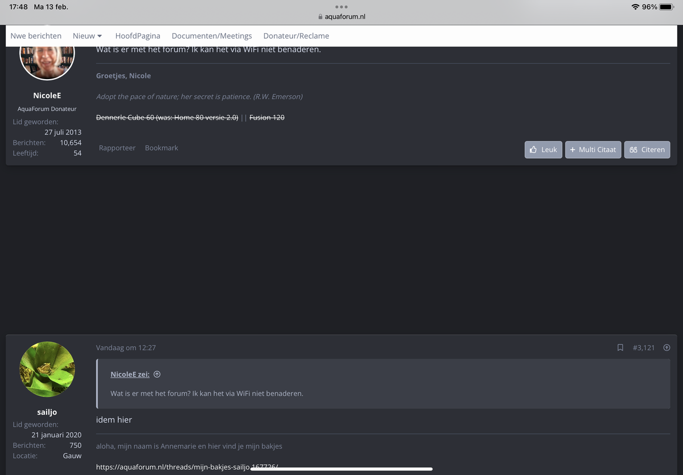The height and width of the screenshot is (475, 683).
Task: Click the up-arrow icon after NicoleE zei
Action: point(157,374)
